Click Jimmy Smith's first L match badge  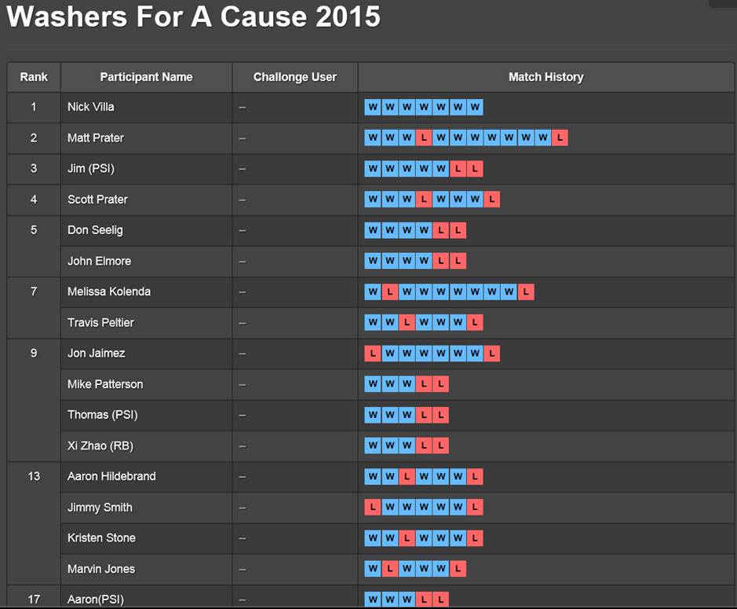point(373,508)
